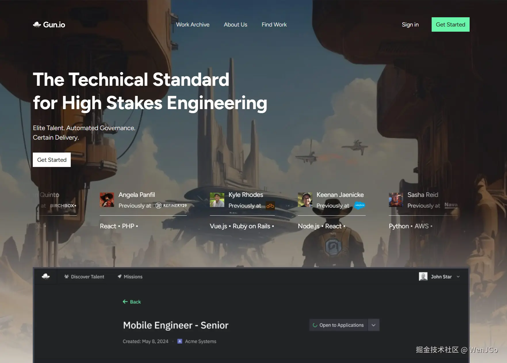The height and width of the screenshot is (363, 507).
Task: Expand the arrow beside Open to Applications
Action: coord(374,325)
